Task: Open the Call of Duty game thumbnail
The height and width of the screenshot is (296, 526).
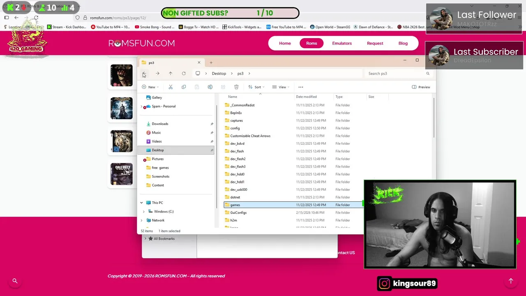Action: click(121, 174)
